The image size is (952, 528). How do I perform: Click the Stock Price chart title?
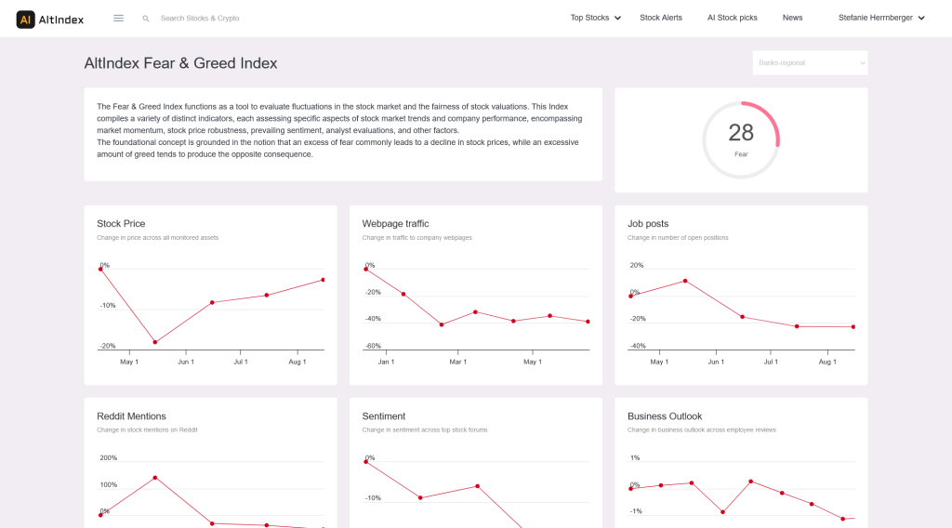pos(121,223)
